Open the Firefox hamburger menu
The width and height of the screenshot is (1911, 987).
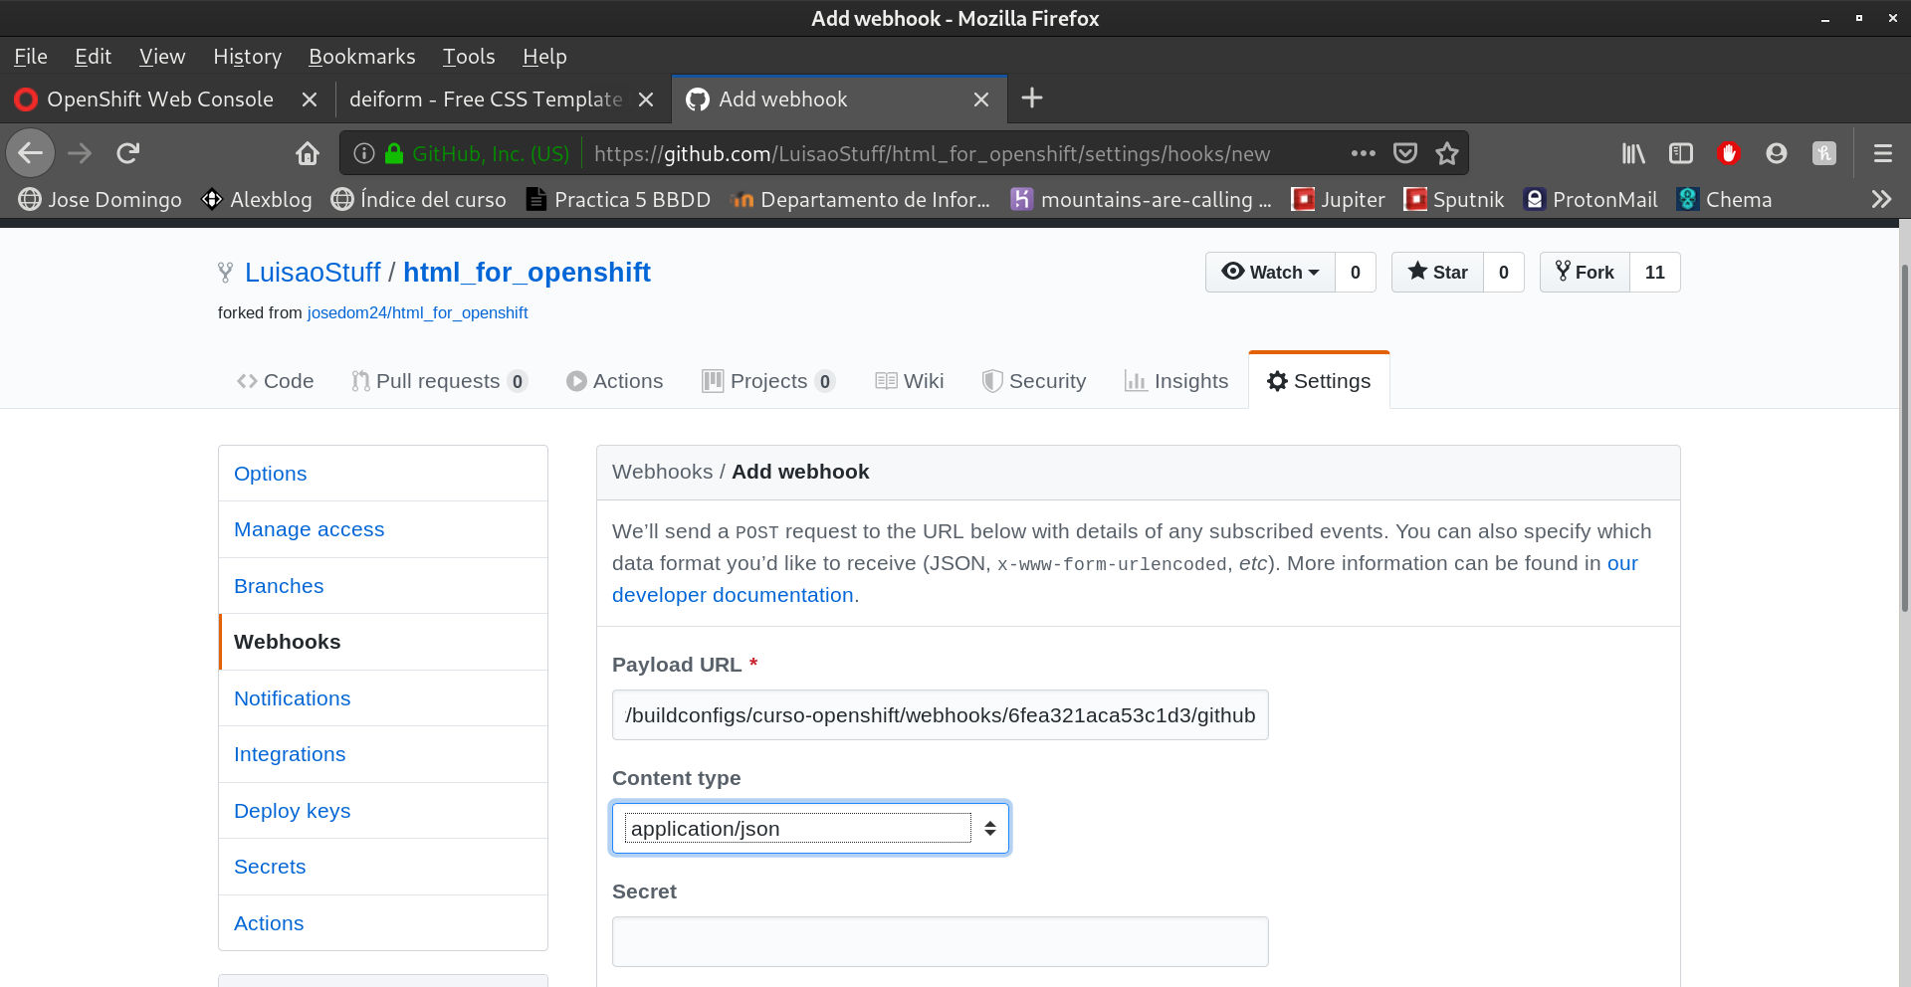[1882, 153]
